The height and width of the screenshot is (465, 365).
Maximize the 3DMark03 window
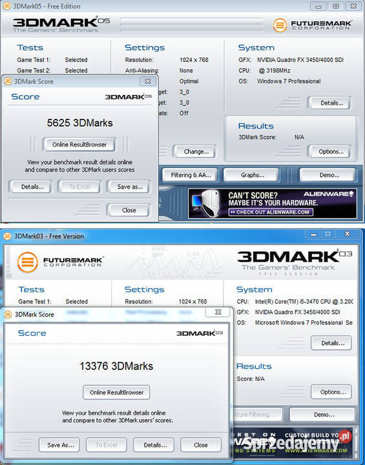(x=328, y=234)
